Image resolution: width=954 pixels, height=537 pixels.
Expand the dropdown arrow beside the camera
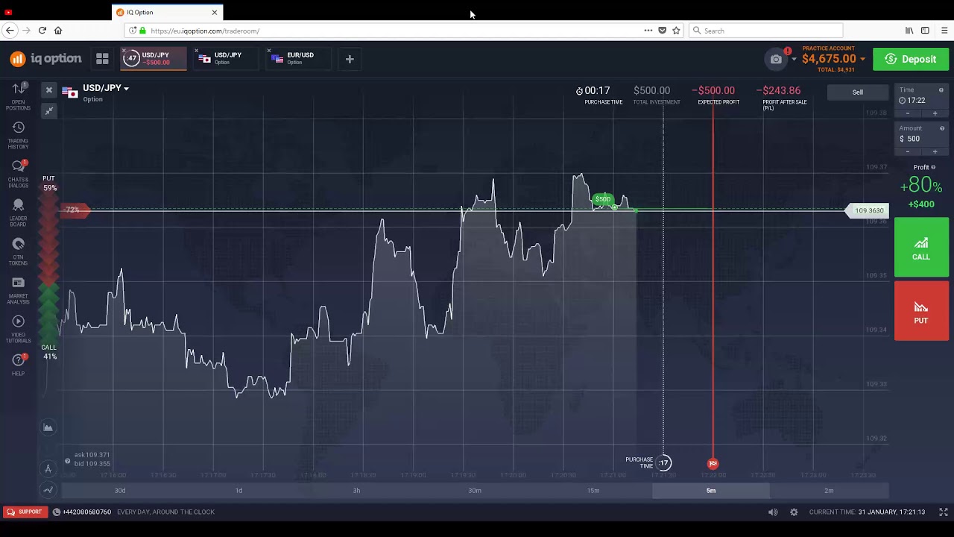[x=794, y=59]
